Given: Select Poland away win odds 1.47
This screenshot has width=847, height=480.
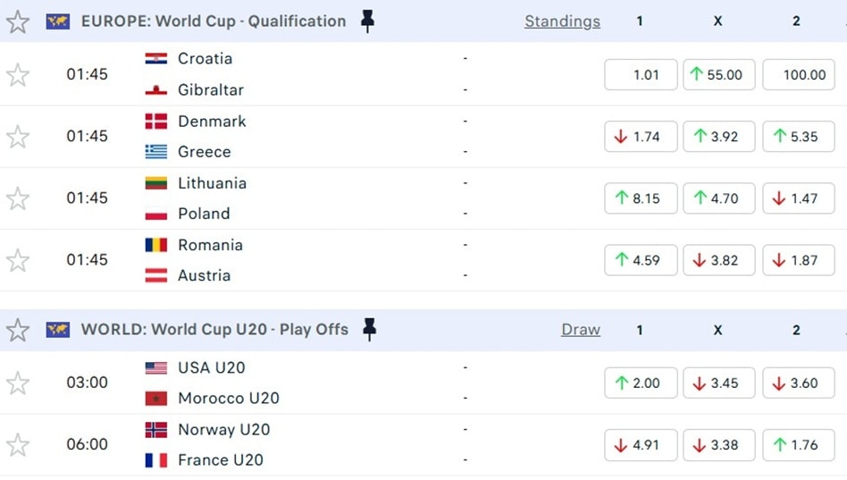Looking at the screenshot, I should coord(798,198).
